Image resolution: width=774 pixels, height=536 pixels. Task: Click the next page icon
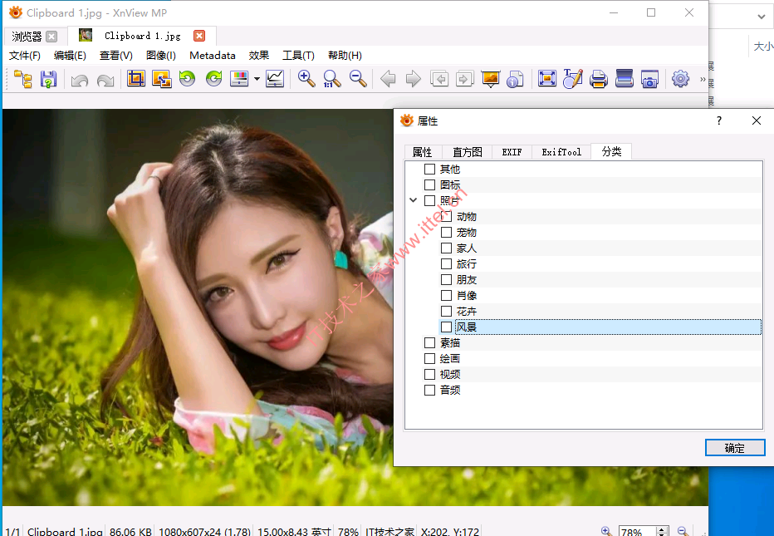[x=464, y=79]
